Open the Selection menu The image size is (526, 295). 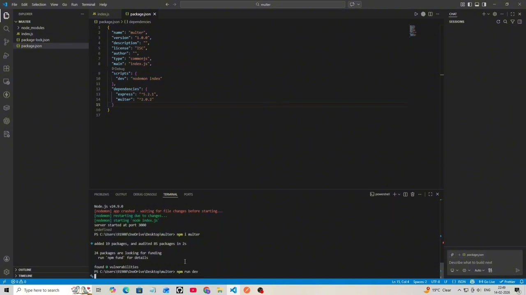(39, 5)
